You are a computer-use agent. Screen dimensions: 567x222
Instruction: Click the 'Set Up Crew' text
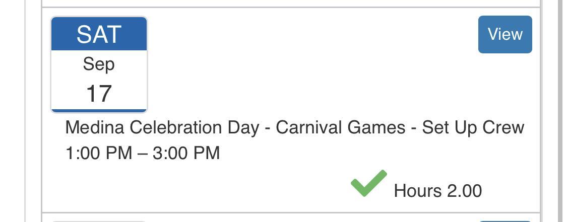[x=473, y=127]
